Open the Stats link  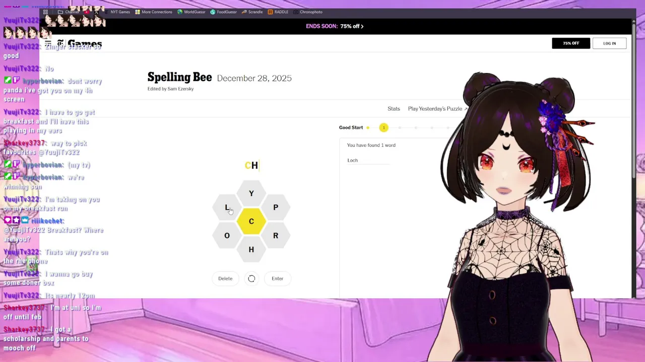(x=394, y=109)
